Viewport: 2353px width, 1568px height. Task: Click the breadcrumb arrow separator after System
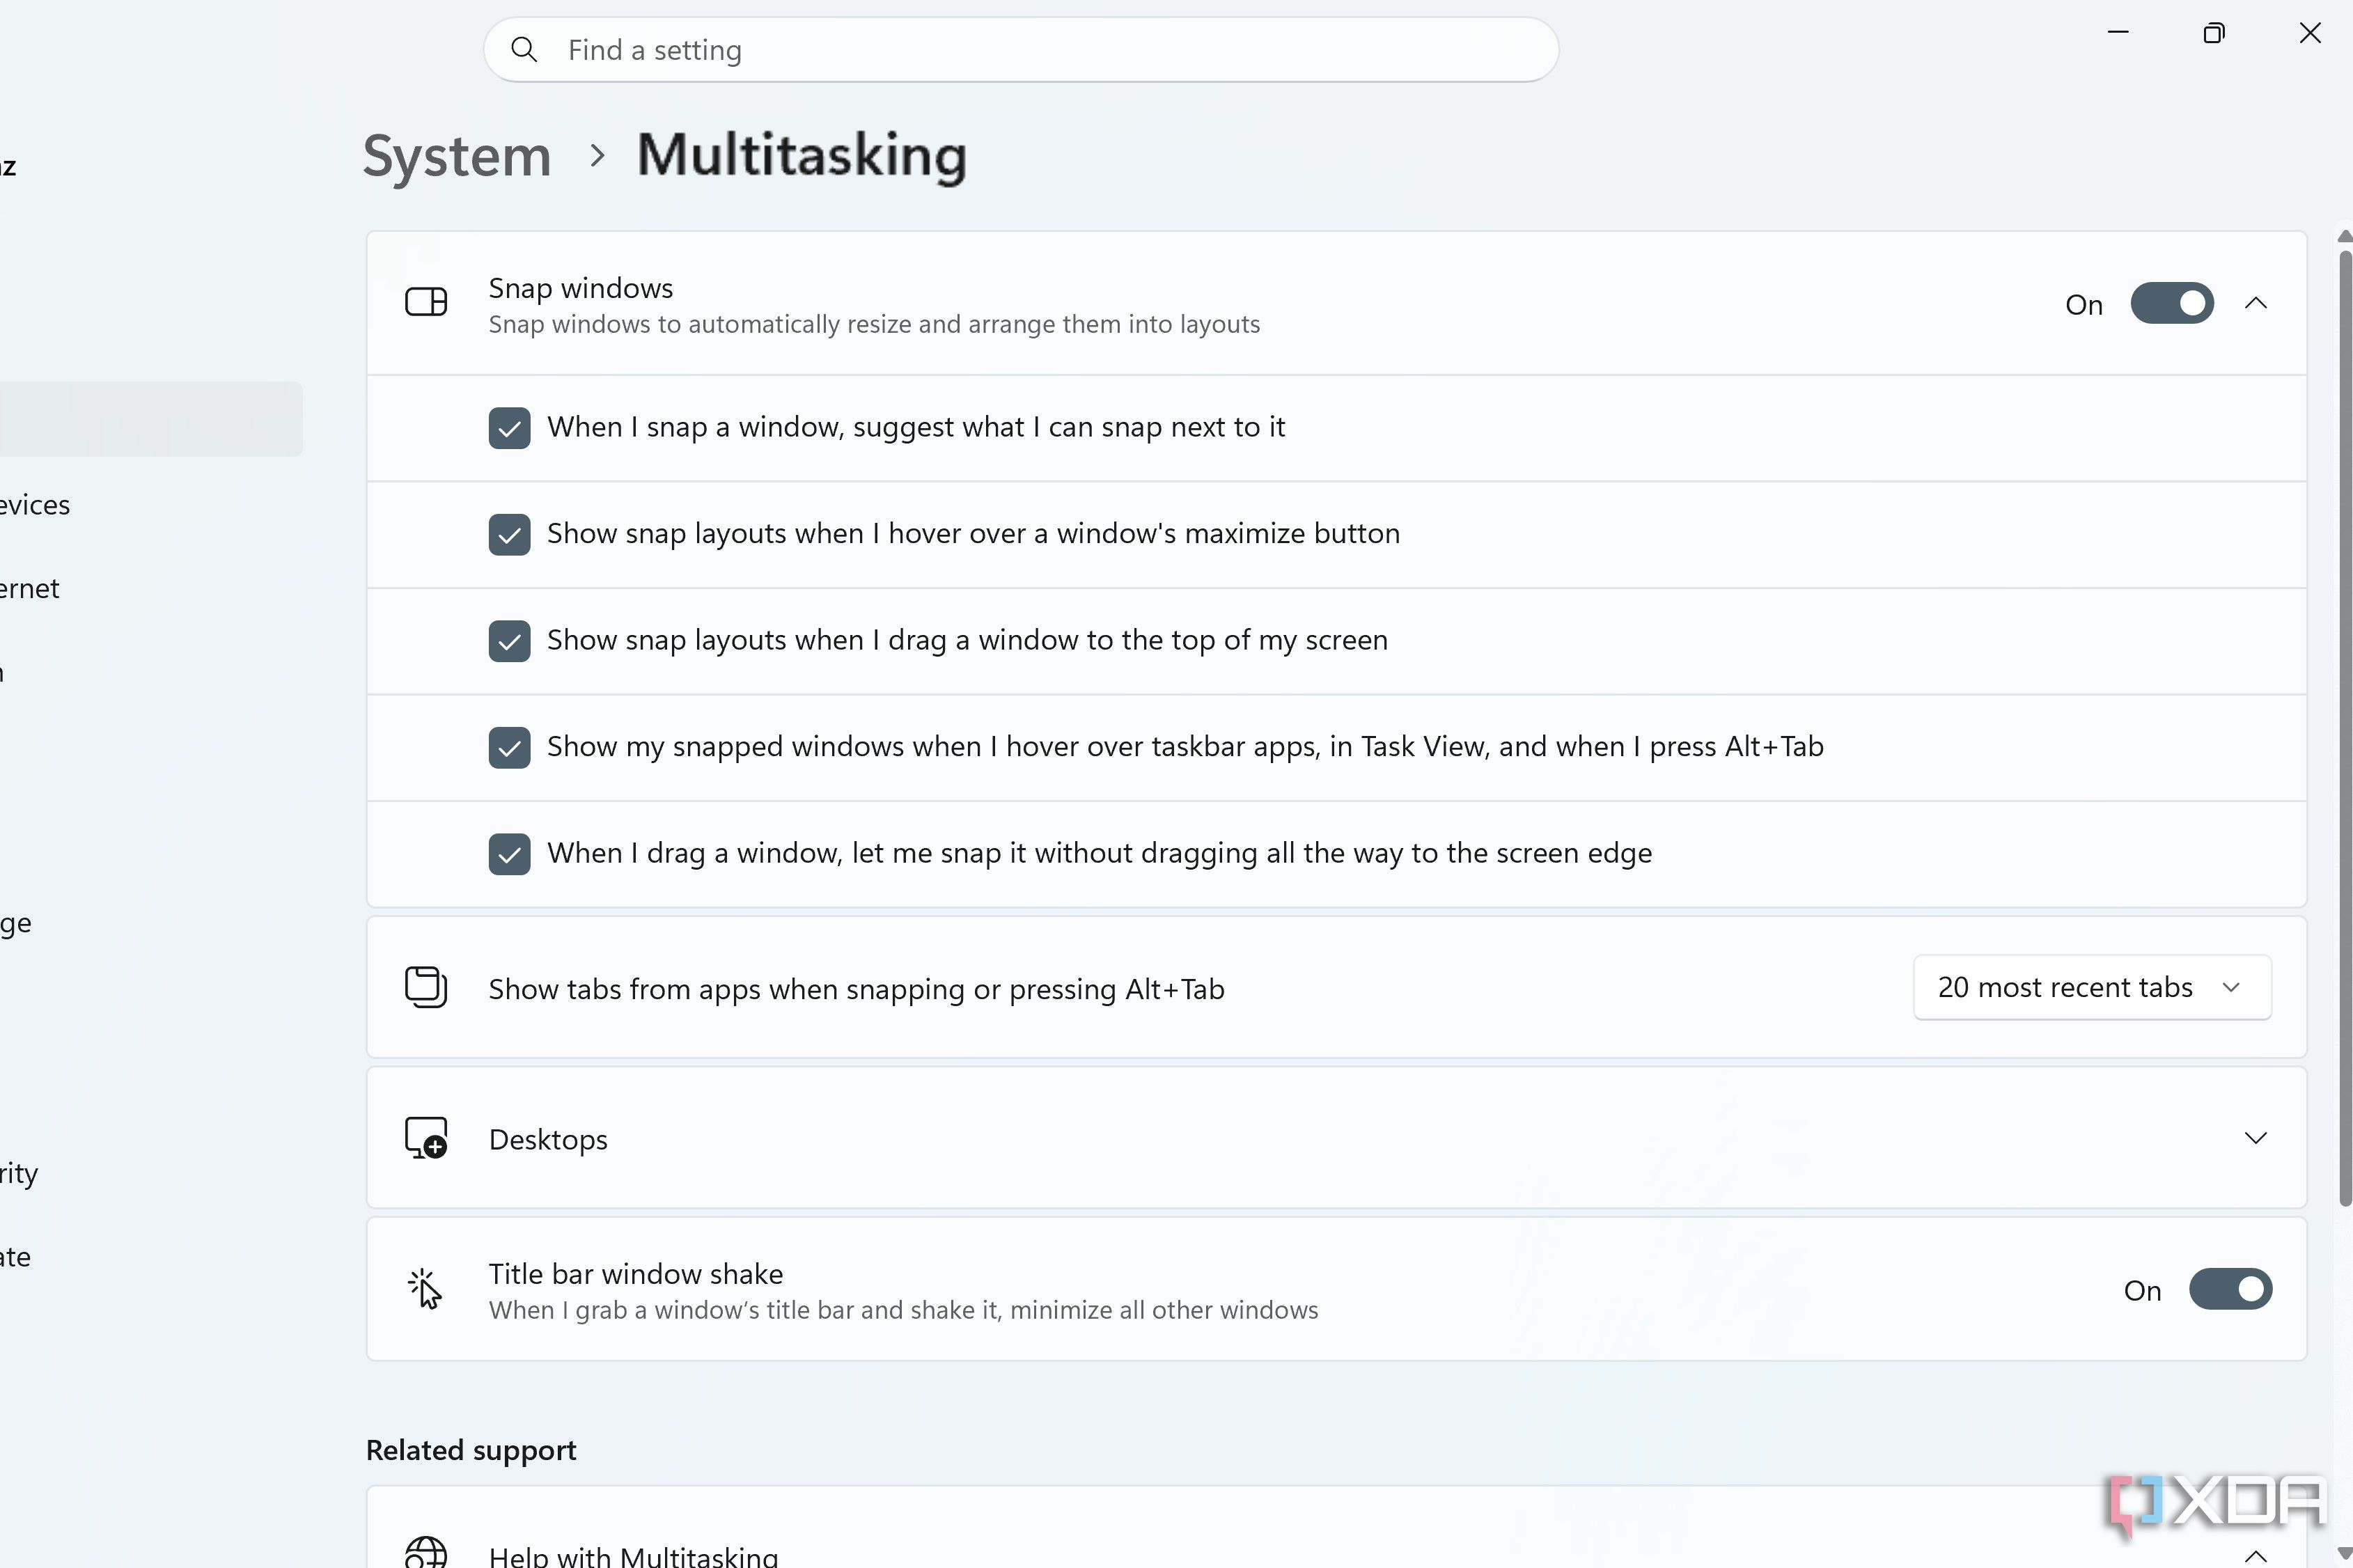click(x=597, y=156)
